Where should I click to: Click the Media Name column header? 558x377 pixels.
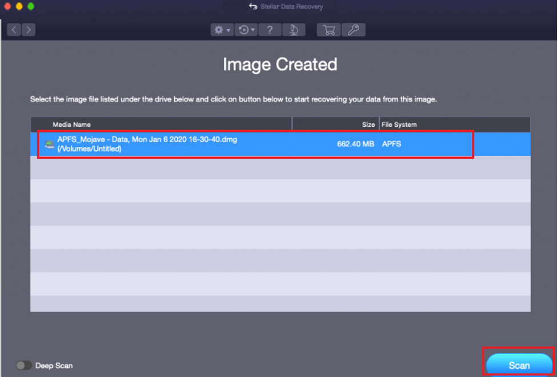(x=71, y=125)
